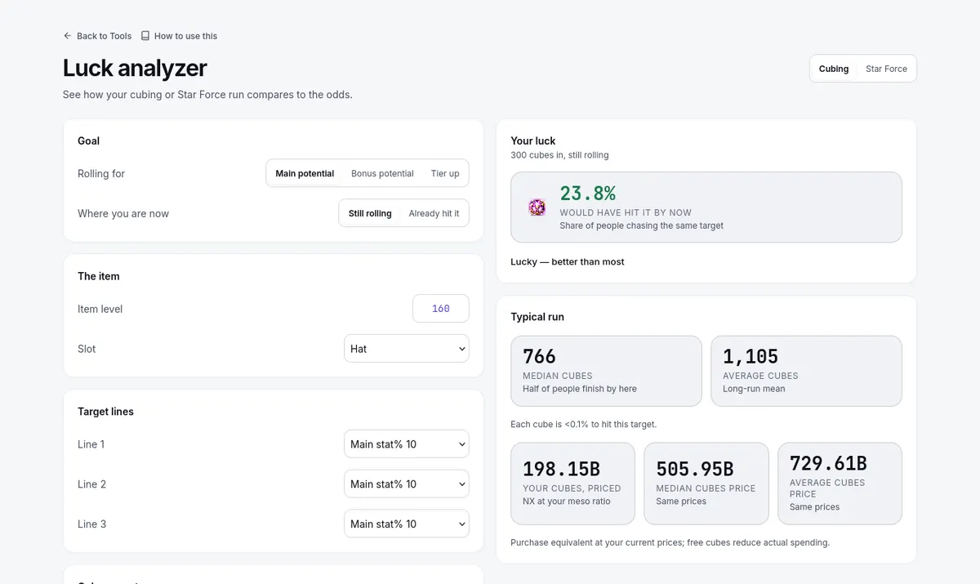Click the back arrow icon beside Back to Tools
This screenshot has height=584, width=980.
[68, 36]
